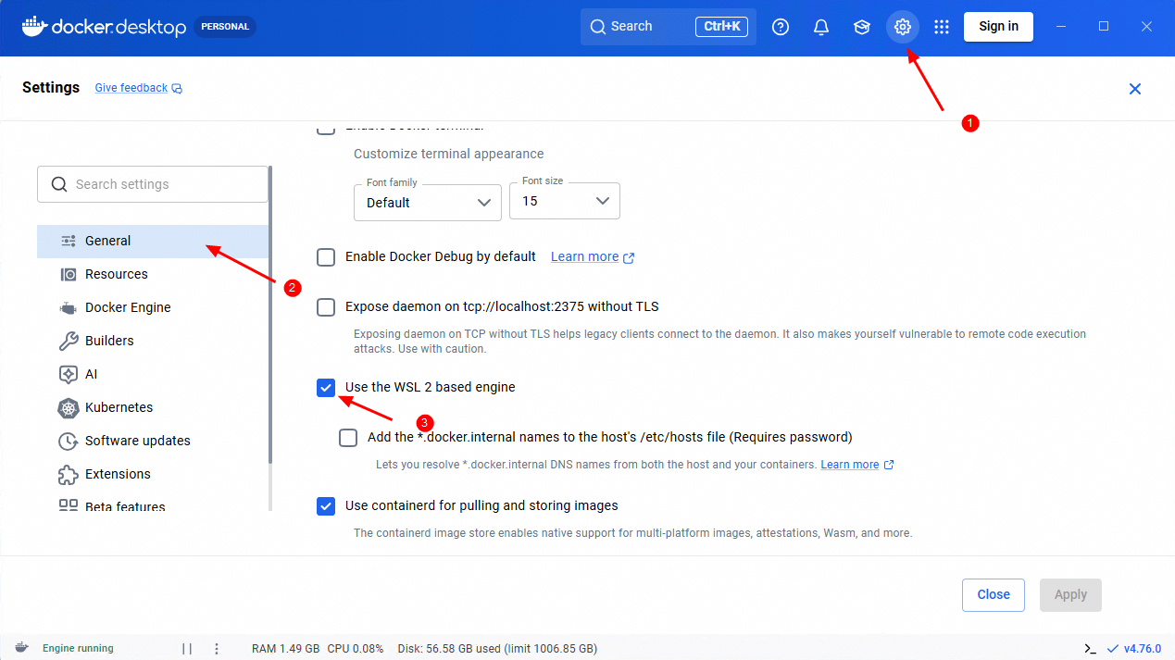This screenshot has width=1175, height=660.
Task: Click the settings sidebar scrollbar
Action: coord(270,315)
